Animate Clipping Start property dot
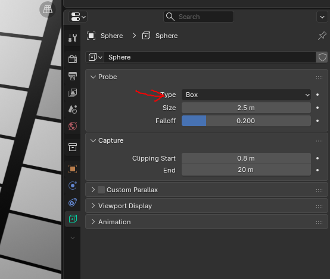Viewport: 330px width, 279px height. (317, 158)
